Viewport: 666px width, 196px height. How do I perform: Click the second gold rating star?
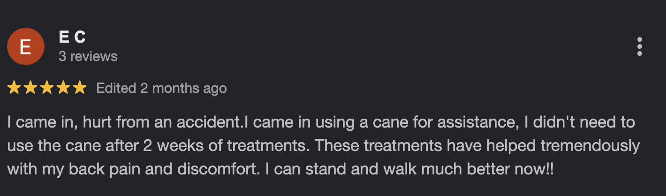point(30,88)
